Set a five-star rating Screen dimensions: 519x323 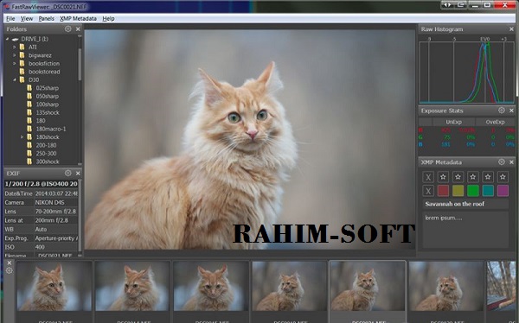click(x=503, y=177)
